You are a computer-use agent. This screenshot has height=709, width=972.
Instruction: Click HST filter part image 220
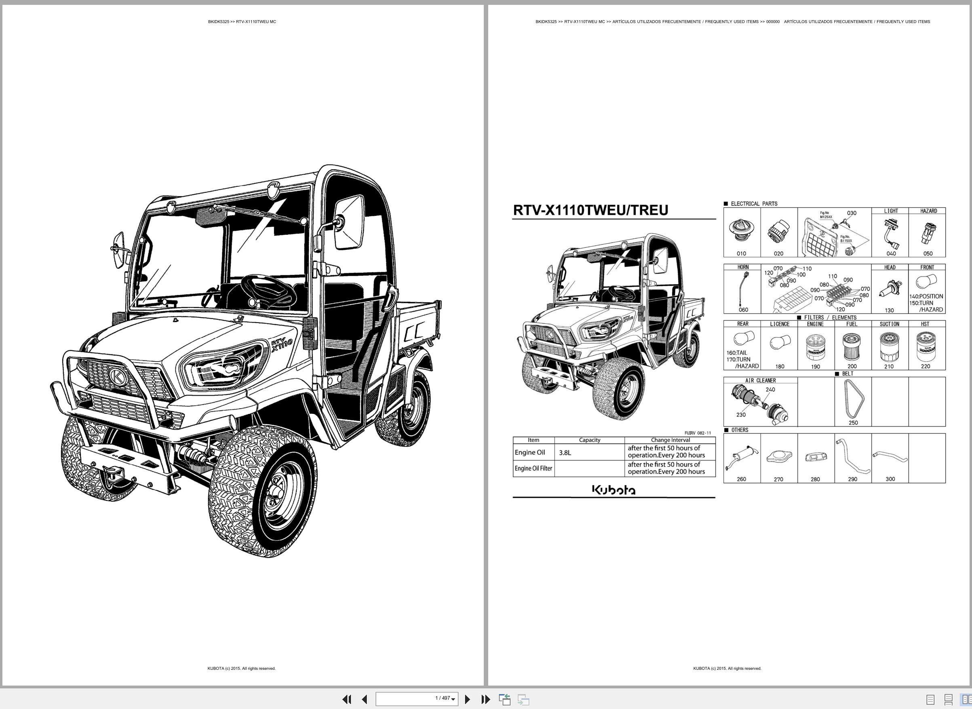(x=926, y=347)
